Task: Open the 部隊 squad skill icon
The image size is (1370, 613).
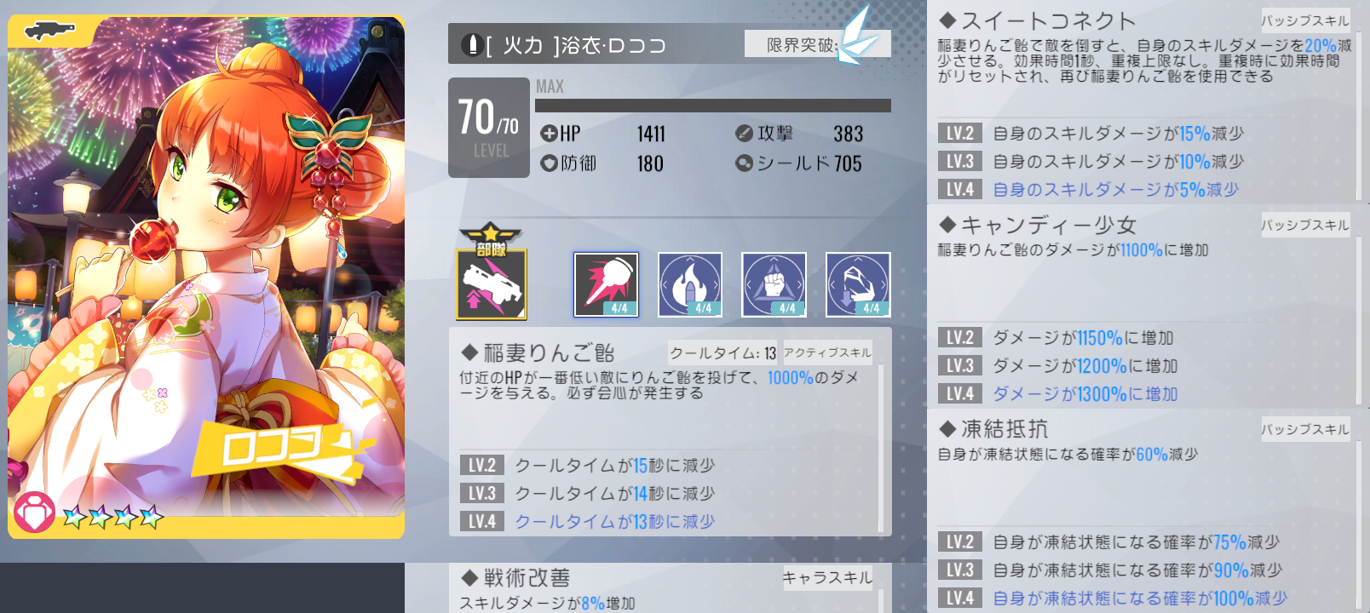Action: tap(492, 272)
